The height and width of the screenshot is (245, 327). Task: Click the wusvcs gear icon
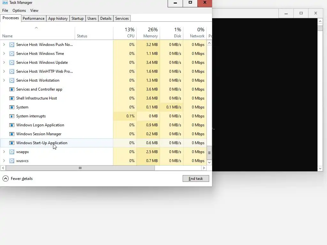(12, 161)
